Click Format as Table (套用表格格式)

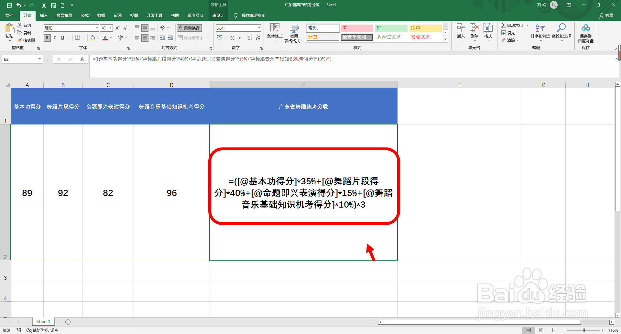[x=294, y=32]
